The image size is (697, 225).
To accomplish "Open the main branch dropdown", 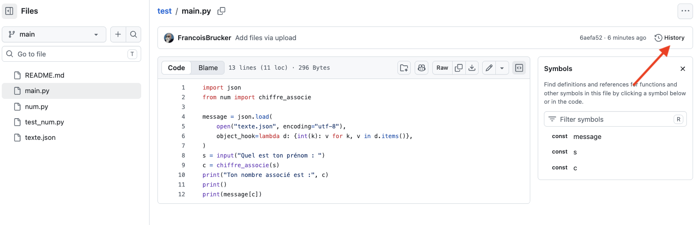I will coord(54,34).
